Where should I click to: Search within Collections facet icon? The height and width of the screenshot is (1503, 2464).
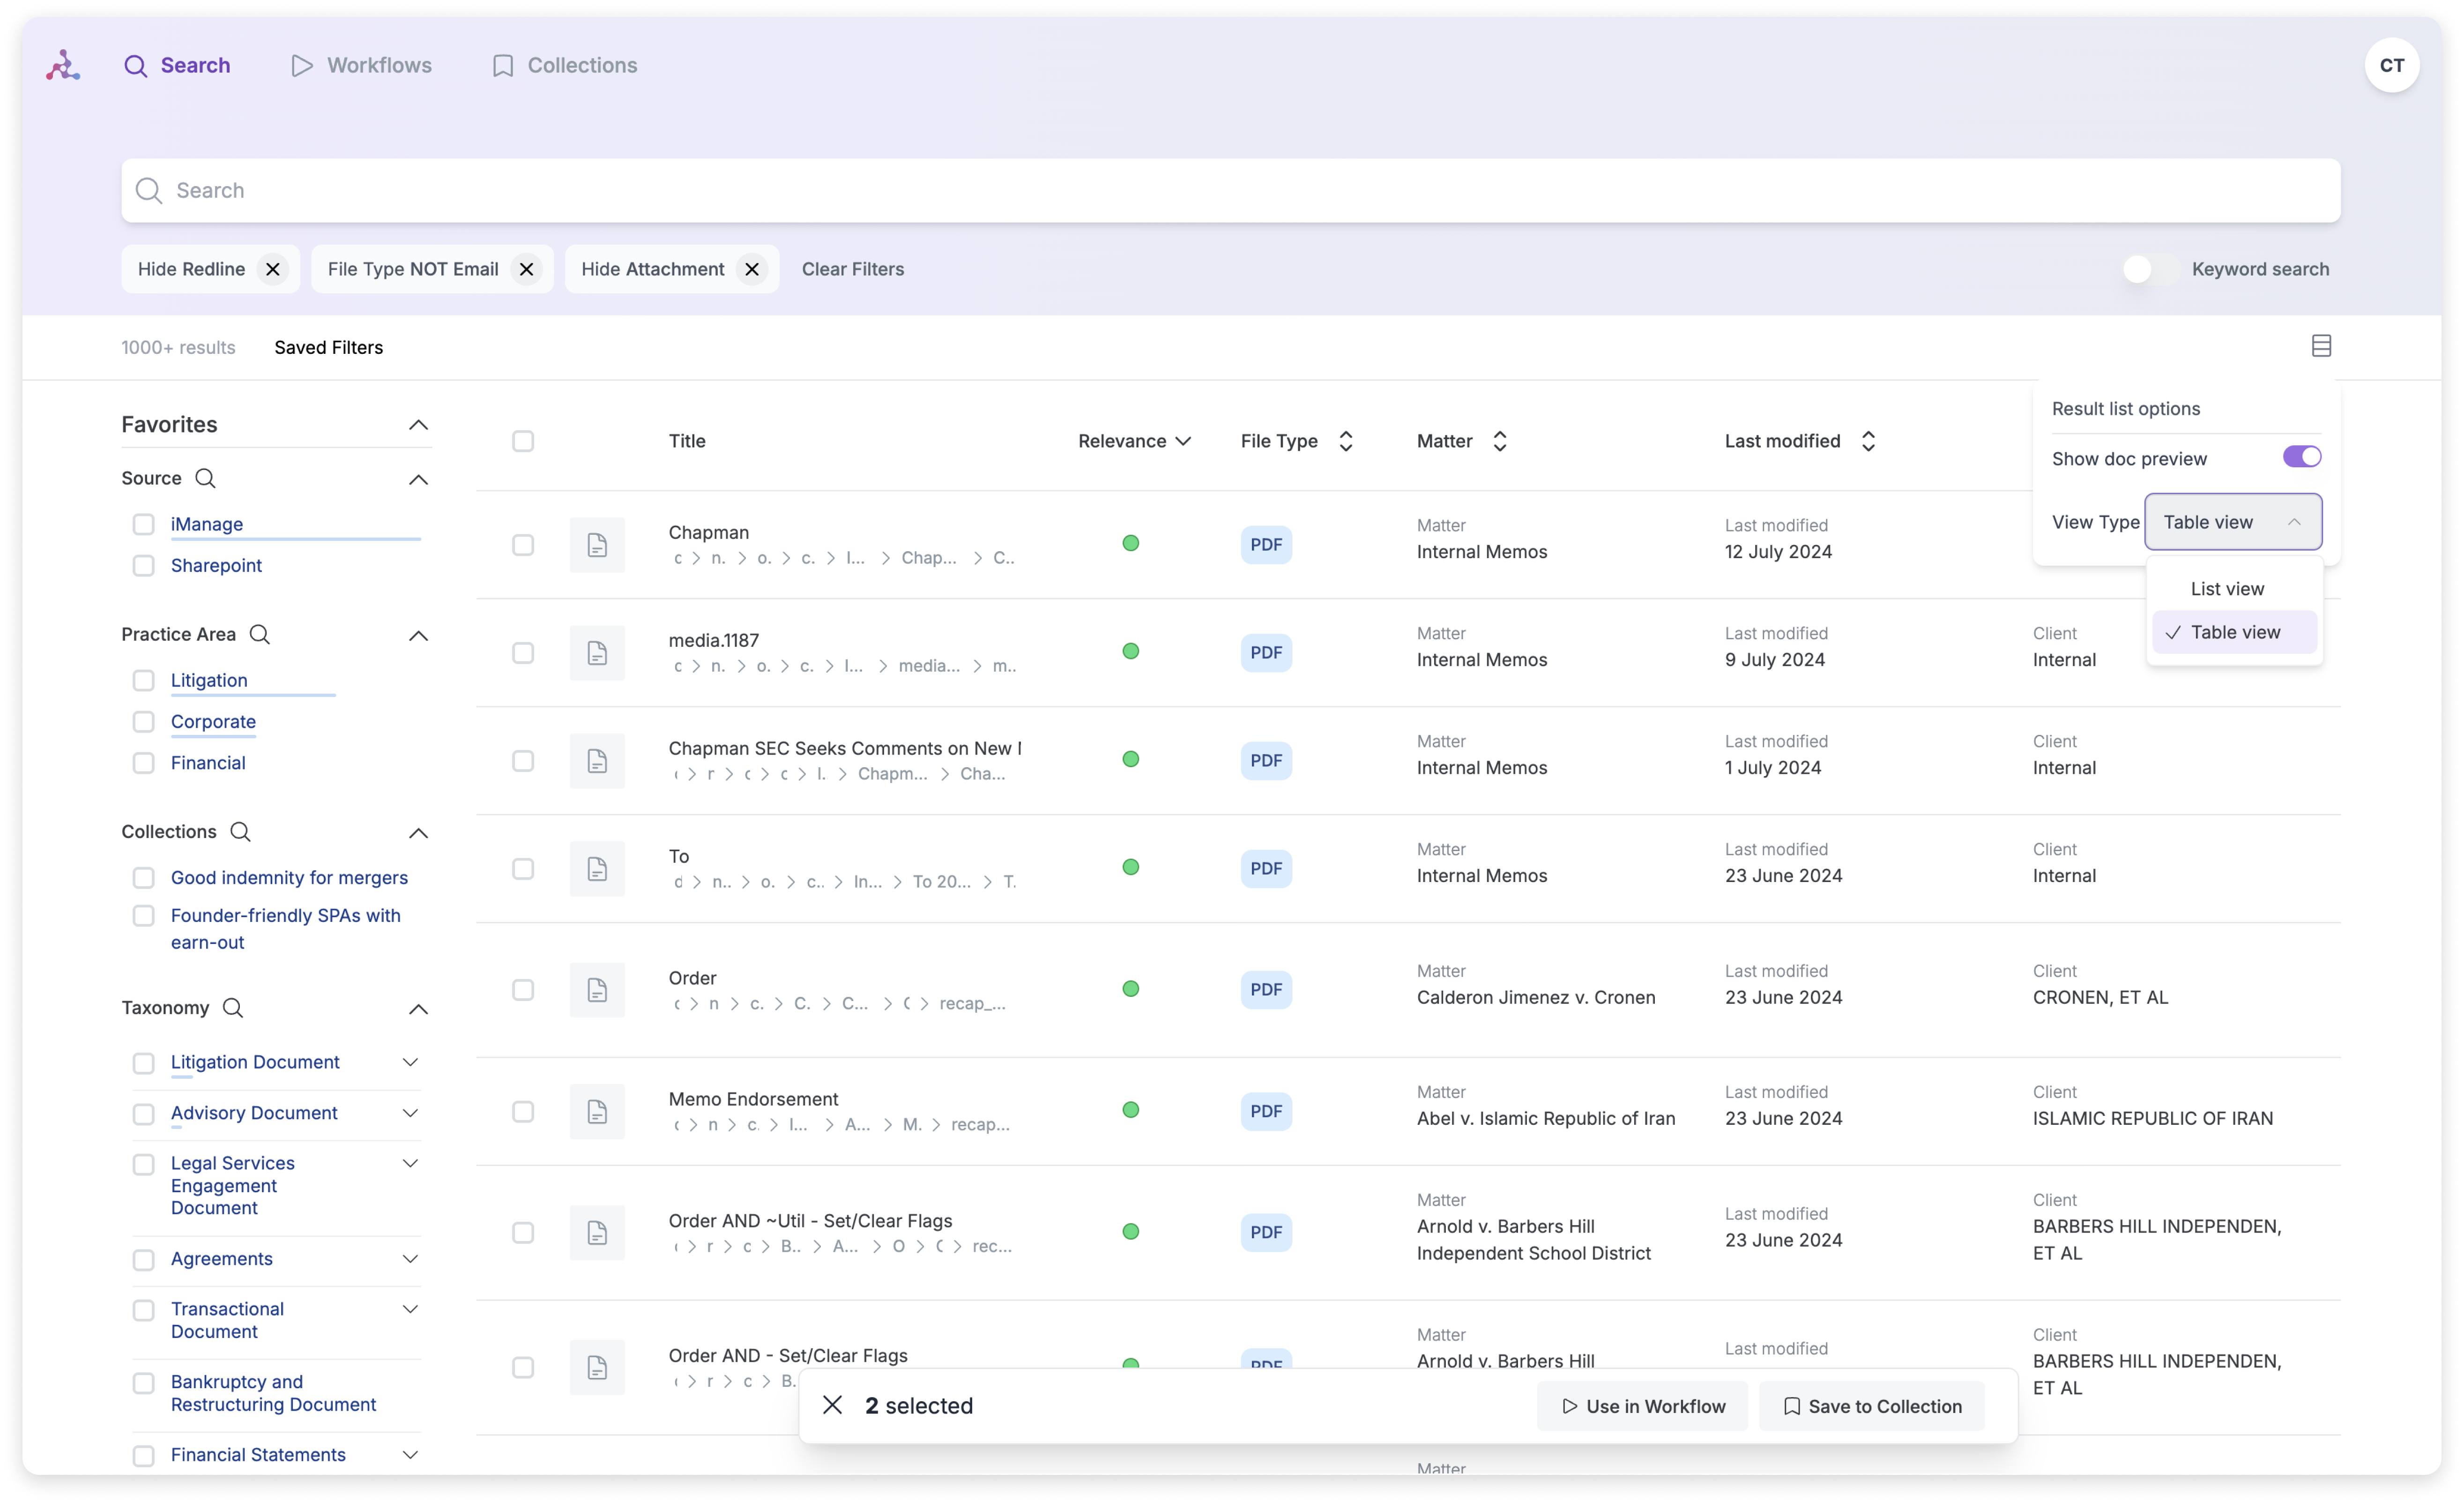pyautogui.click(x=240, y=832)
